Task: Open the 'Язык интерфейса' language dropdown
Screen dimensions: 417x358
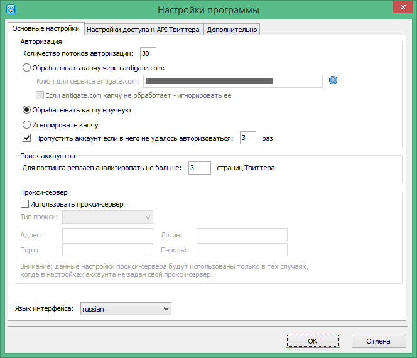Action: point(126,309)
